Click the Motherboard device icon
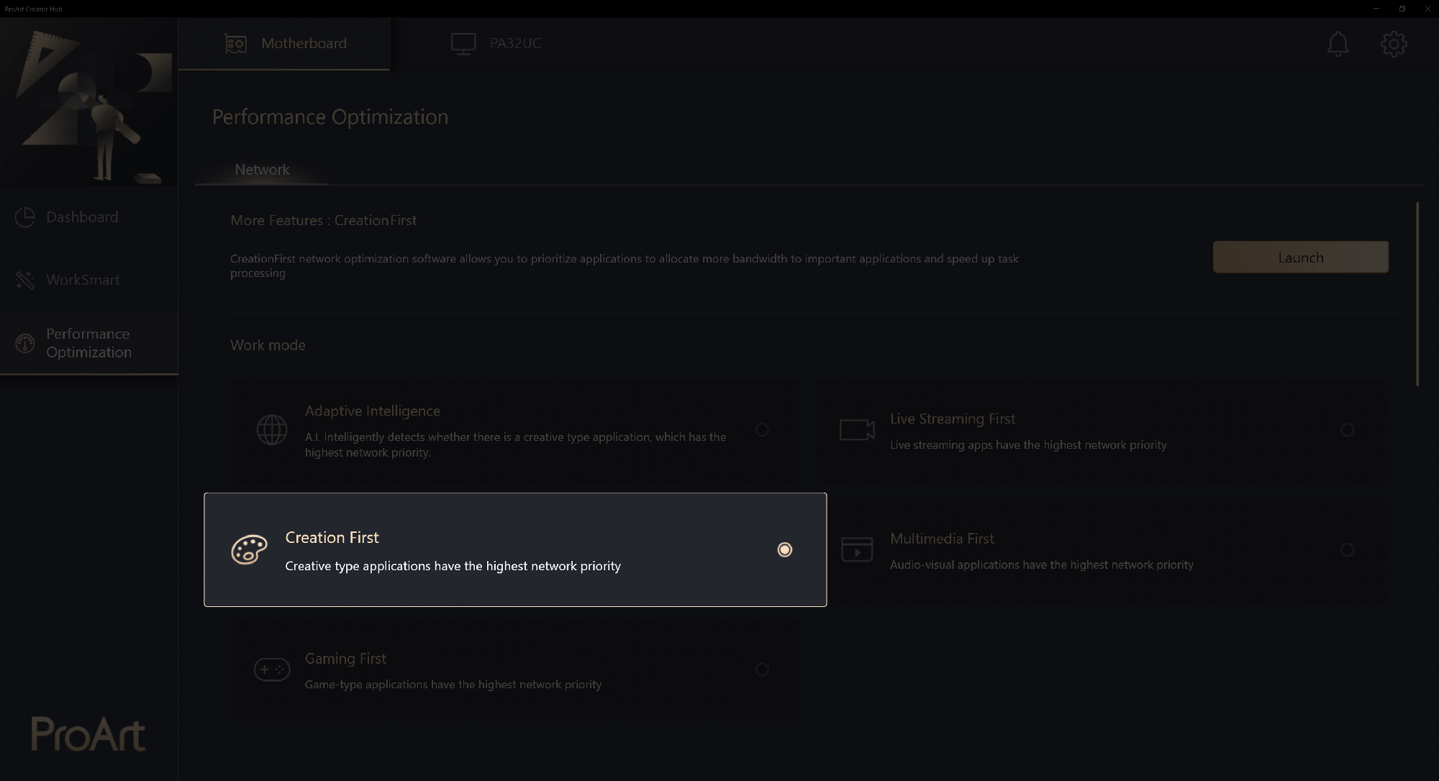This screenshot has width=1439, height=781. click(x=235, y=42)
